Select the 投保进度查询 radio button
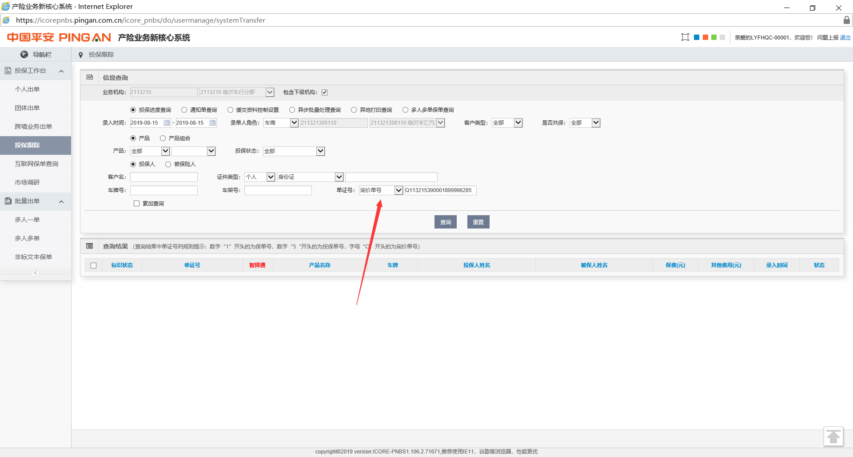 pyautogui.click(x=133, y=110)
